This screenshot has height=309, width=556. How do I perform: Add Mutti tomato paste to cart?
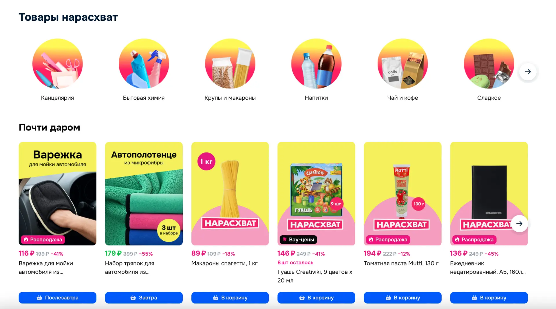pyautogui.click(x=403, y=297)
